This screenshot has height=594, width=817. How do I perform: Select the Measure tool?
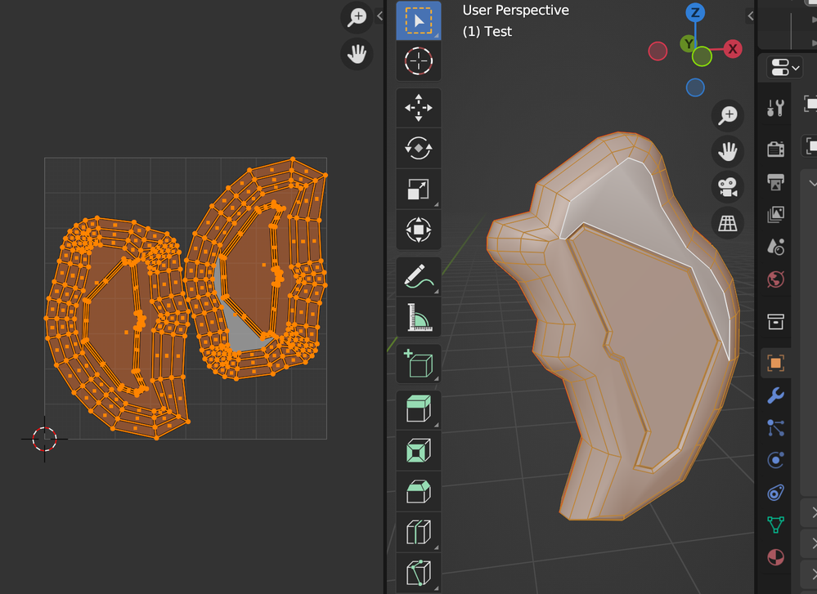click(x=418, y=318)
